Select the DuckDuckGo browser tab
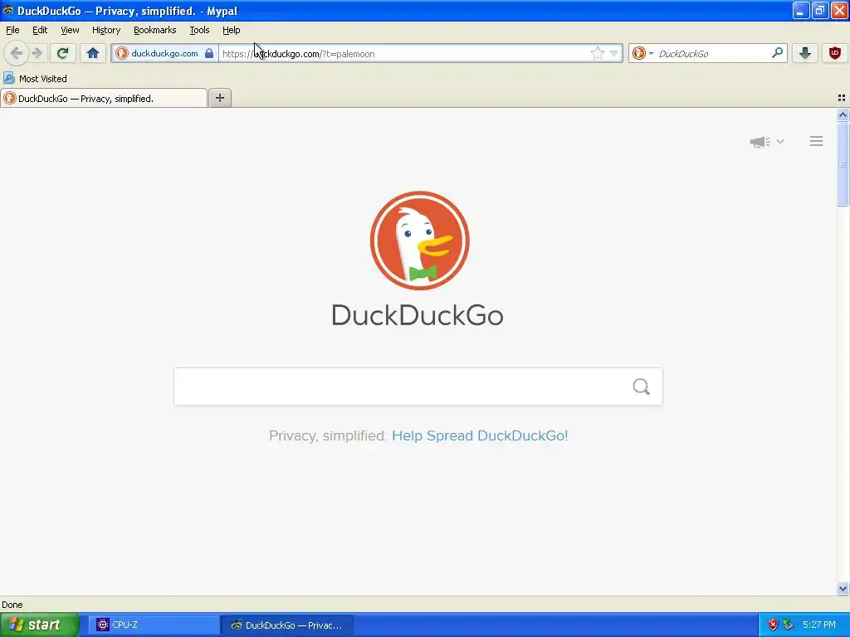This screenshot has height=637, width=850. 104,98
